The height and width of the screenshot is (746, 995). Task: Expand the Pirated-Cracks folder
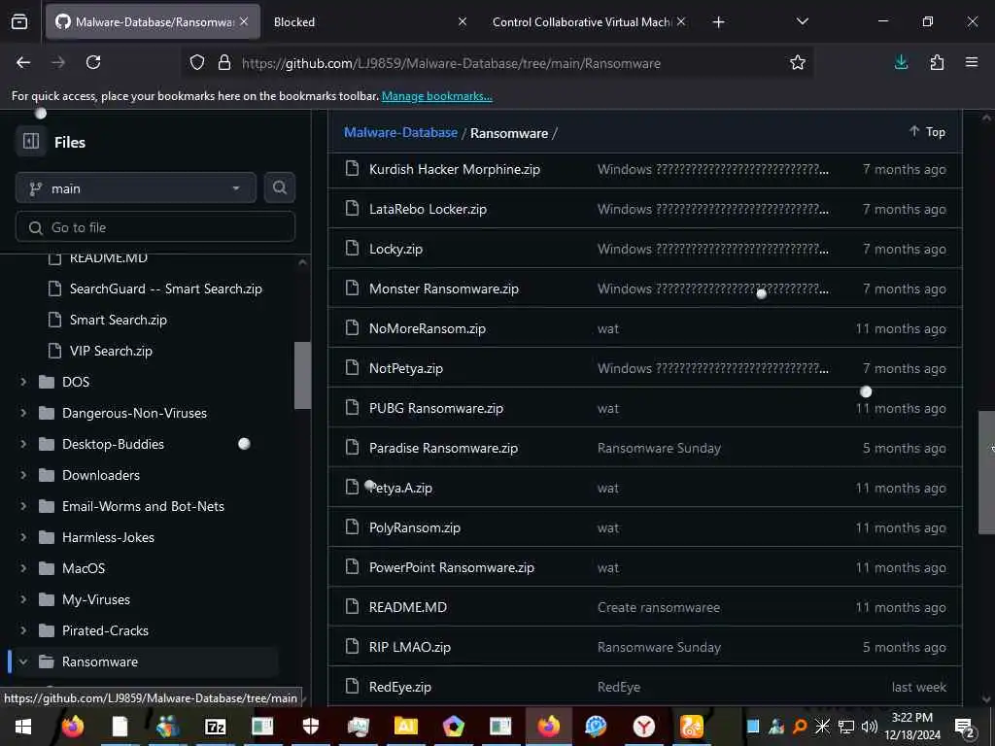click(x=23, y=630)
